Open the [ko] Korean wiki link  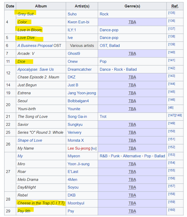coord(94,149)
